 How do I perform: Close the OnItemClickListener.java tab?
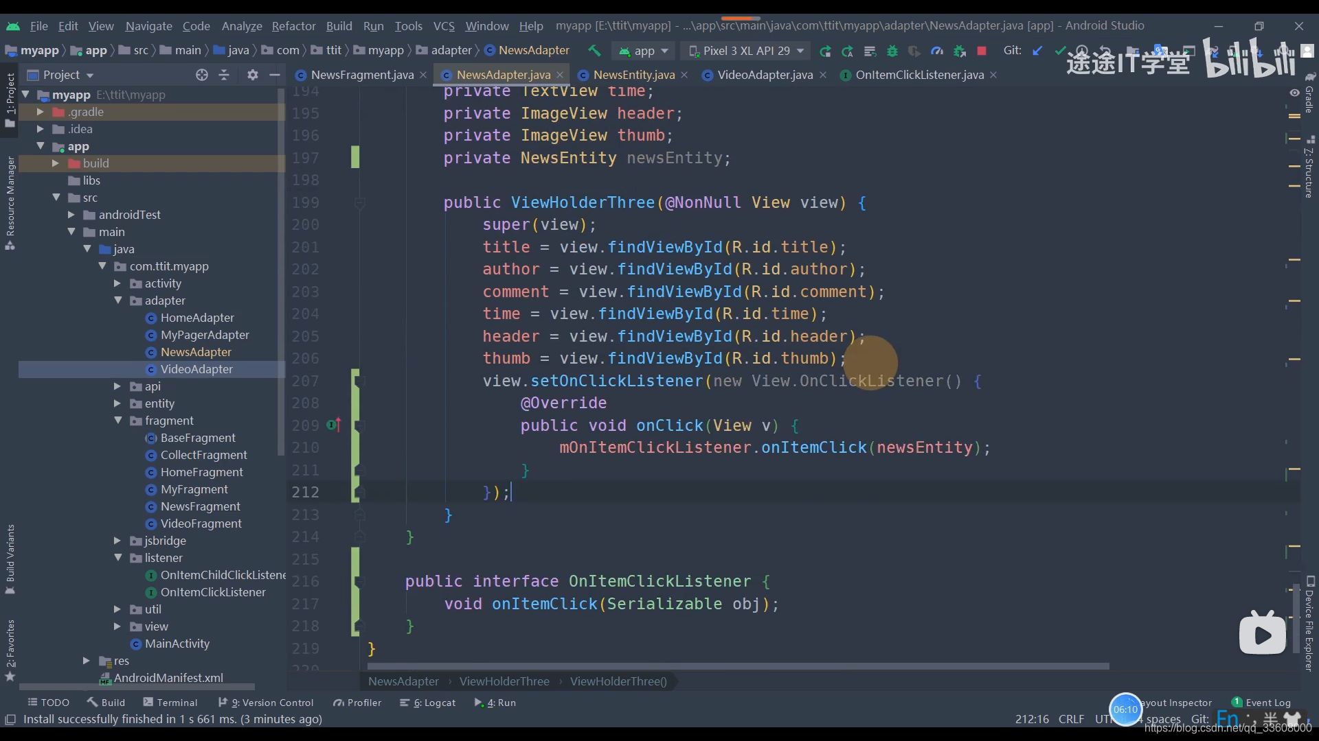(x=993, y=75)
